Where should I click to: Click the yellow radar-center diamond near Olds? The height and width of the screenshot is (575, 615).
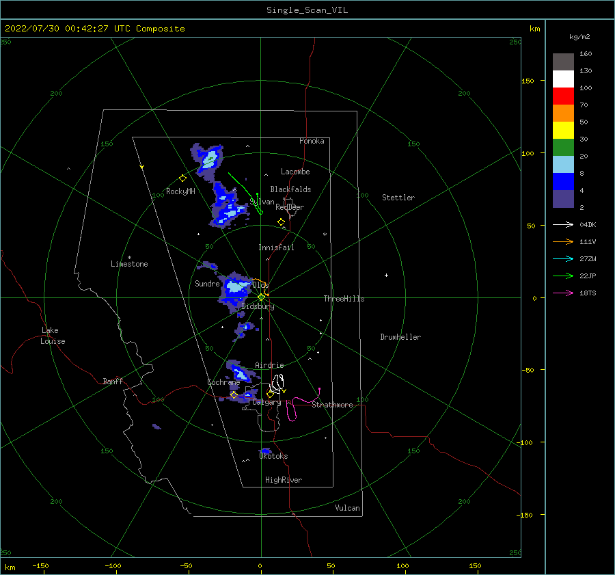click(261, 297)
